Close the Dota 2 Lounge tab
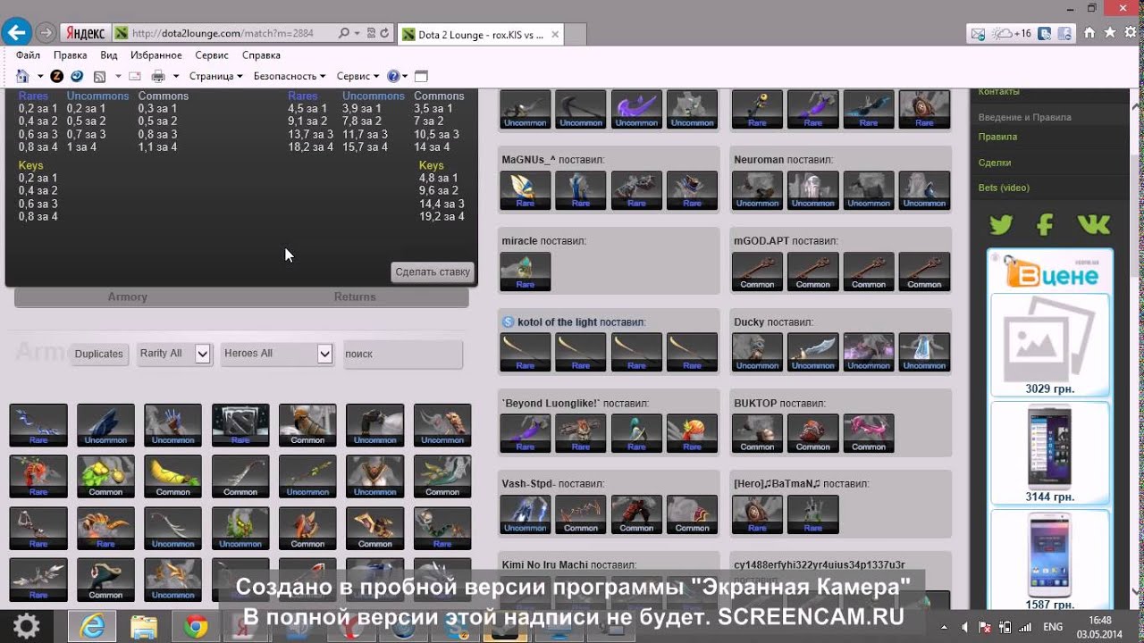 pyautogui.click(x=555, y=35)
